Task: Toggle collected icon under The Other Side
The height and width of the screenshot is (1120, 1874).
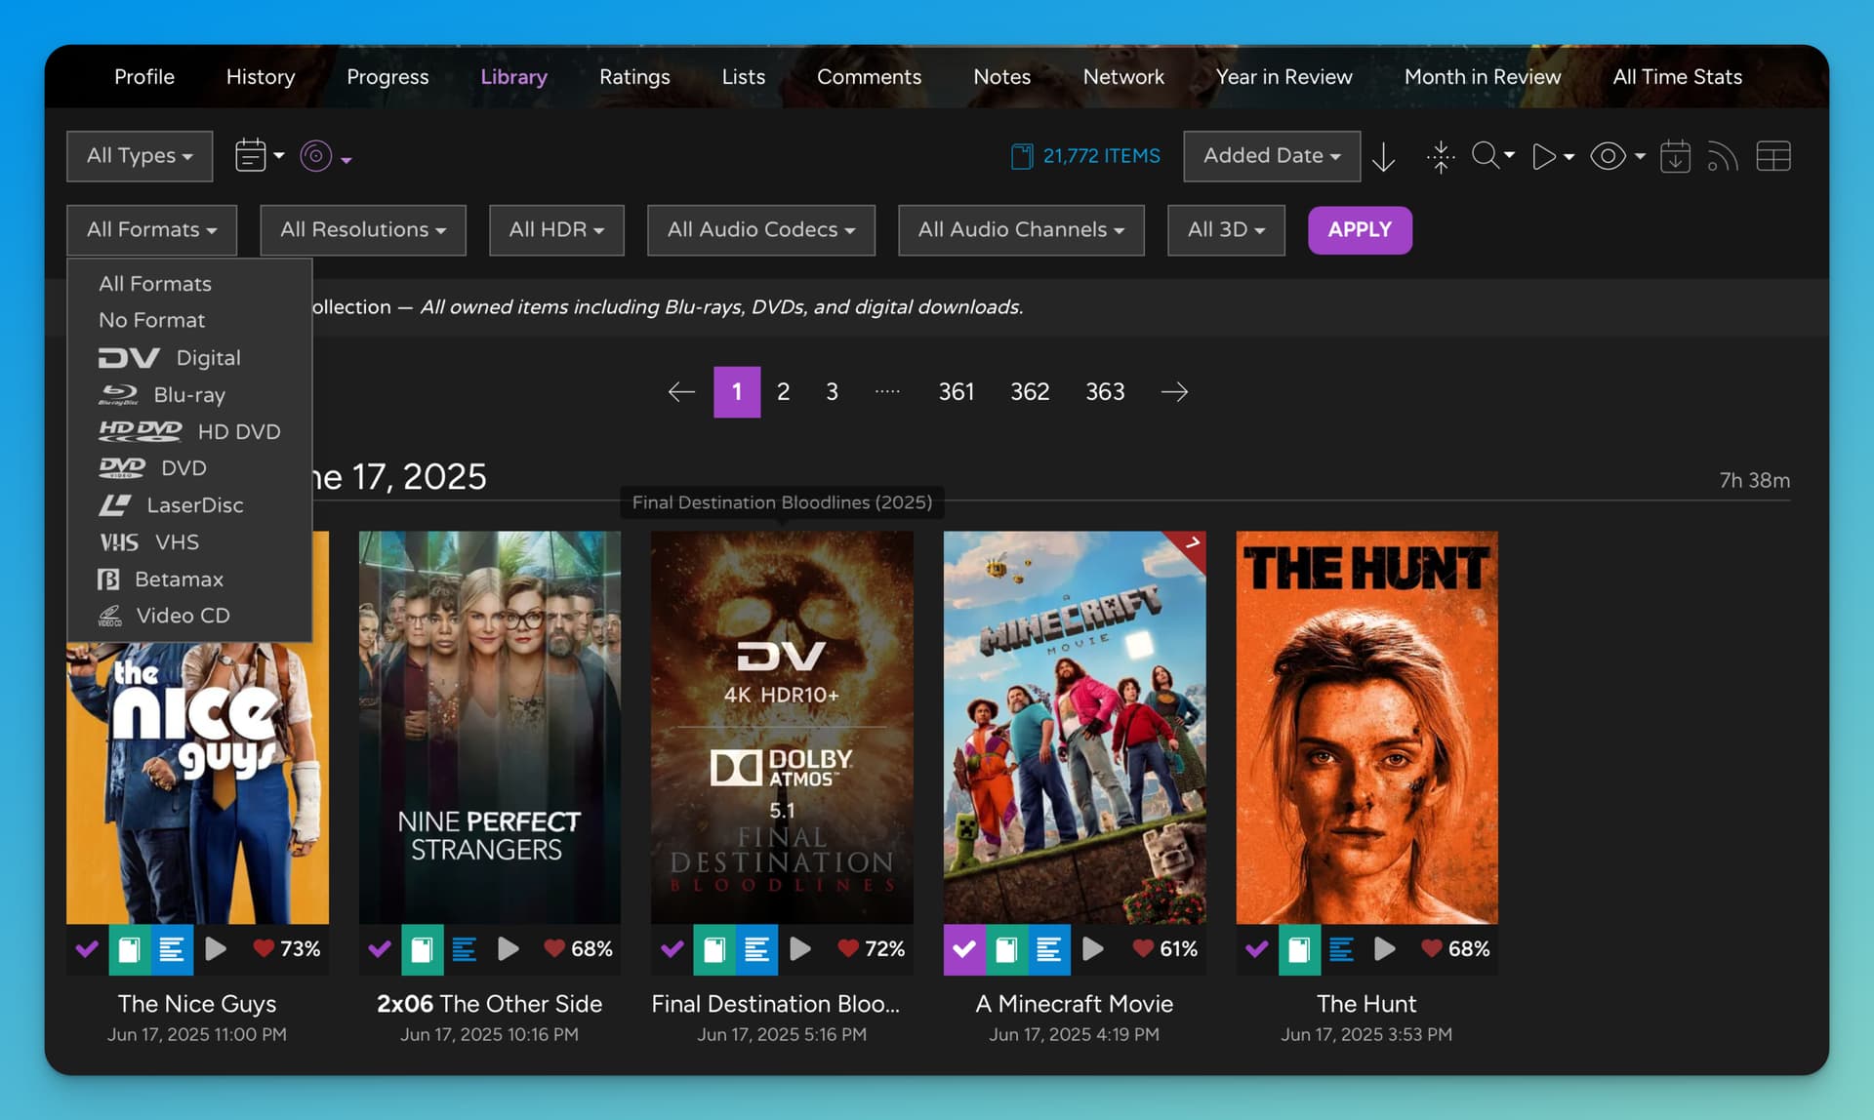Action: (x=422, y=949)
